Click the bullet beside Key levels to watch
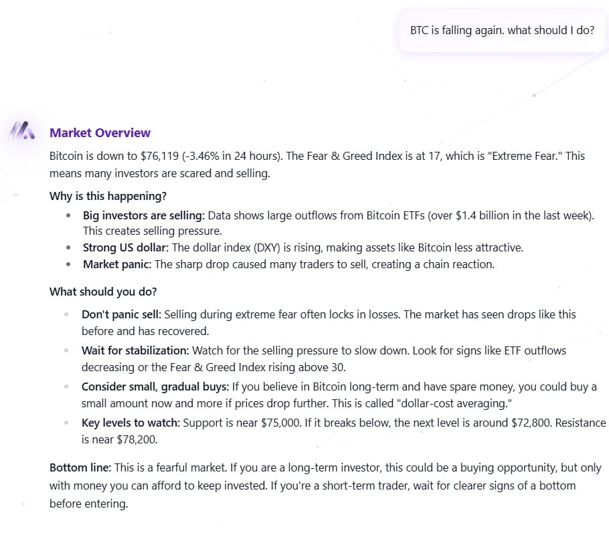This screenshot has height=535, width=609. [x=68, y=423]
